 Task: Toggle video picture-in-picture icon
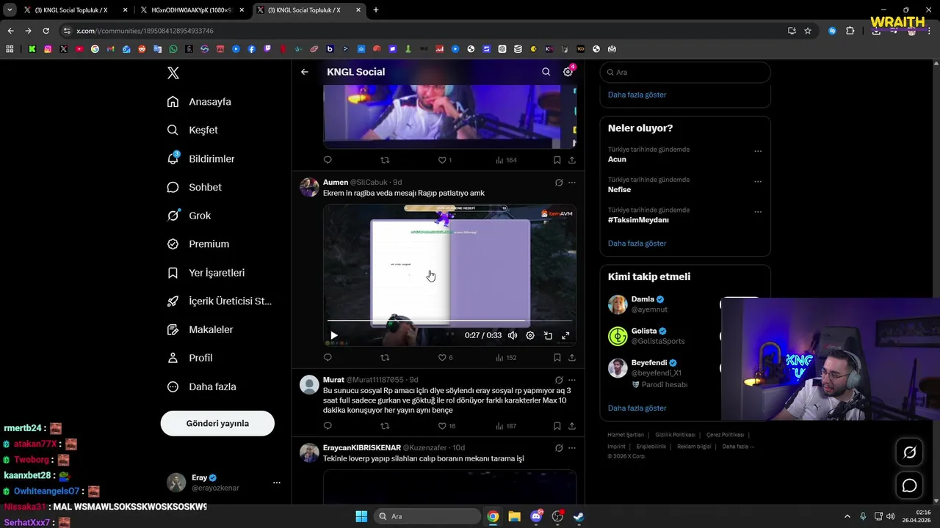pyautogui.click(x=548, y=335)
